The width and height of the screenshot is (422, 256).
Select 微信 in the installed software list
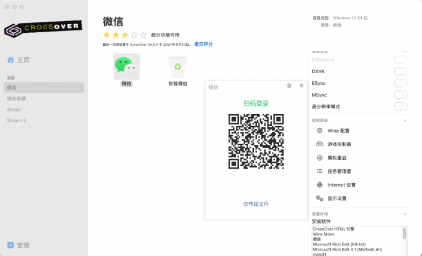click(316, 239)
